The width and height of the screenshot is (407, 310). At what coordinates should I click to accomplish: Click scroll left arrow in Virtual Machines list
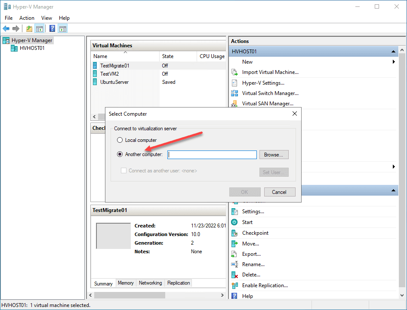point(94,117)
